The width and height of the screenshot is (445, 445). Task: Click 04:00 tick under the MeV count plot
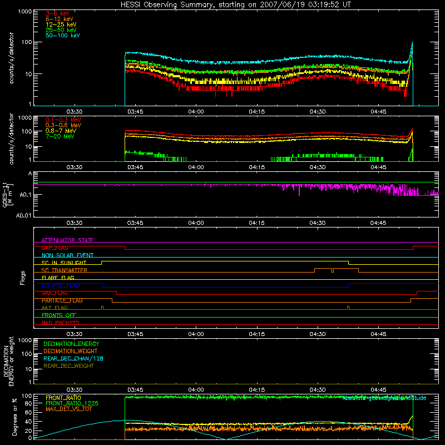(196, 167)
